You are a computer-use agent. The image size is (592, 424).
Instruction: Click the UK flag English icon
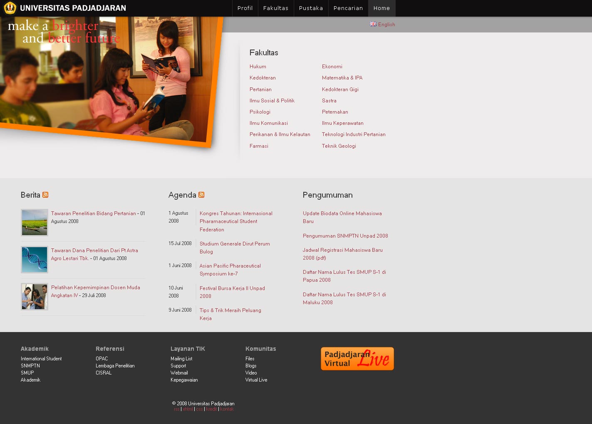click(x=373, y=24)
